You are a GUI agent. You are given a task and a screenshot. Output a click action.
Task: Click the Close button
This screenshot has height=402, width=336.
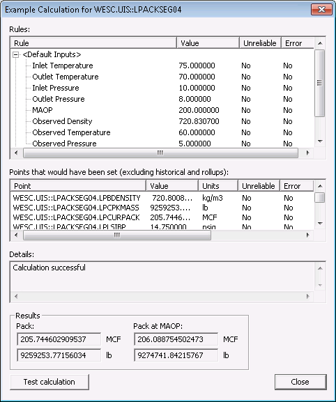coord(300,382)
